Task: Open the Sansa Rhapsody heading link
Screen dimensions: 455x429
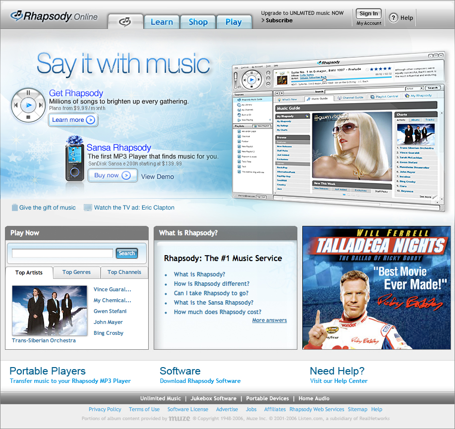Action: tap(118, 148)
